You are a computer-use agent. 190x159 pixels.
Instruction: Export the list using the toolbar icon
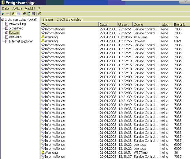(33, 14)
